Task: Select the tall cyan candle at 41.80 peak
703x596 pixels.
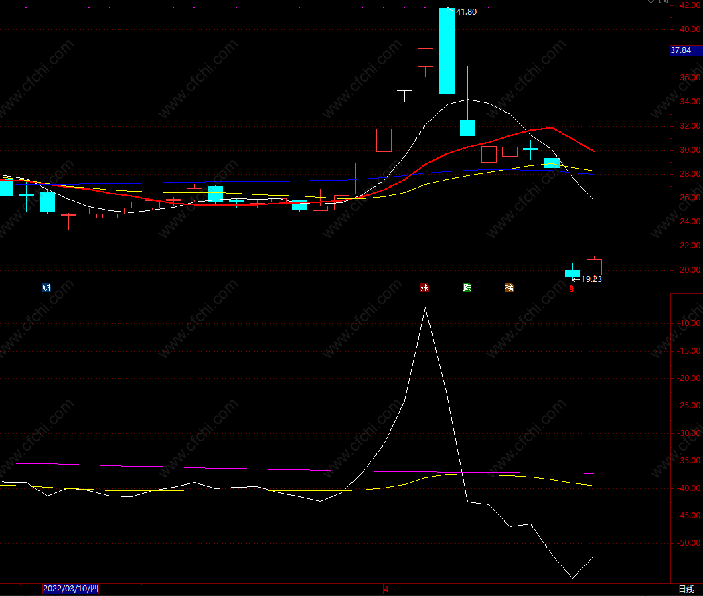Action: coord(447,51)
